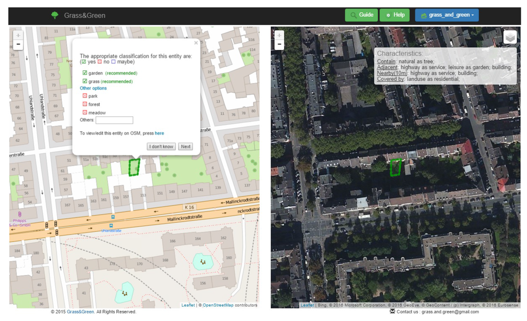Zoom in on the satellite imagery map
527x321 pixels.
coord(279,35)
